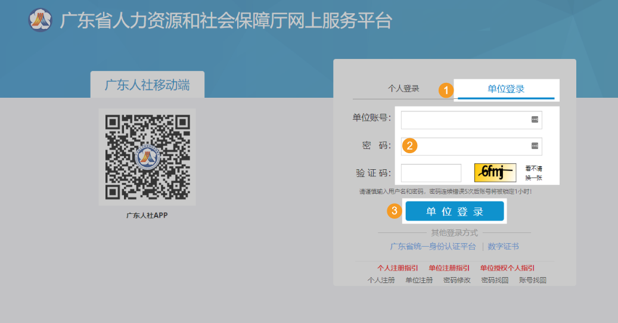Click the 广东人社APP QR code
The width and height of the screenshot is (618, 323).
[147, 157]
